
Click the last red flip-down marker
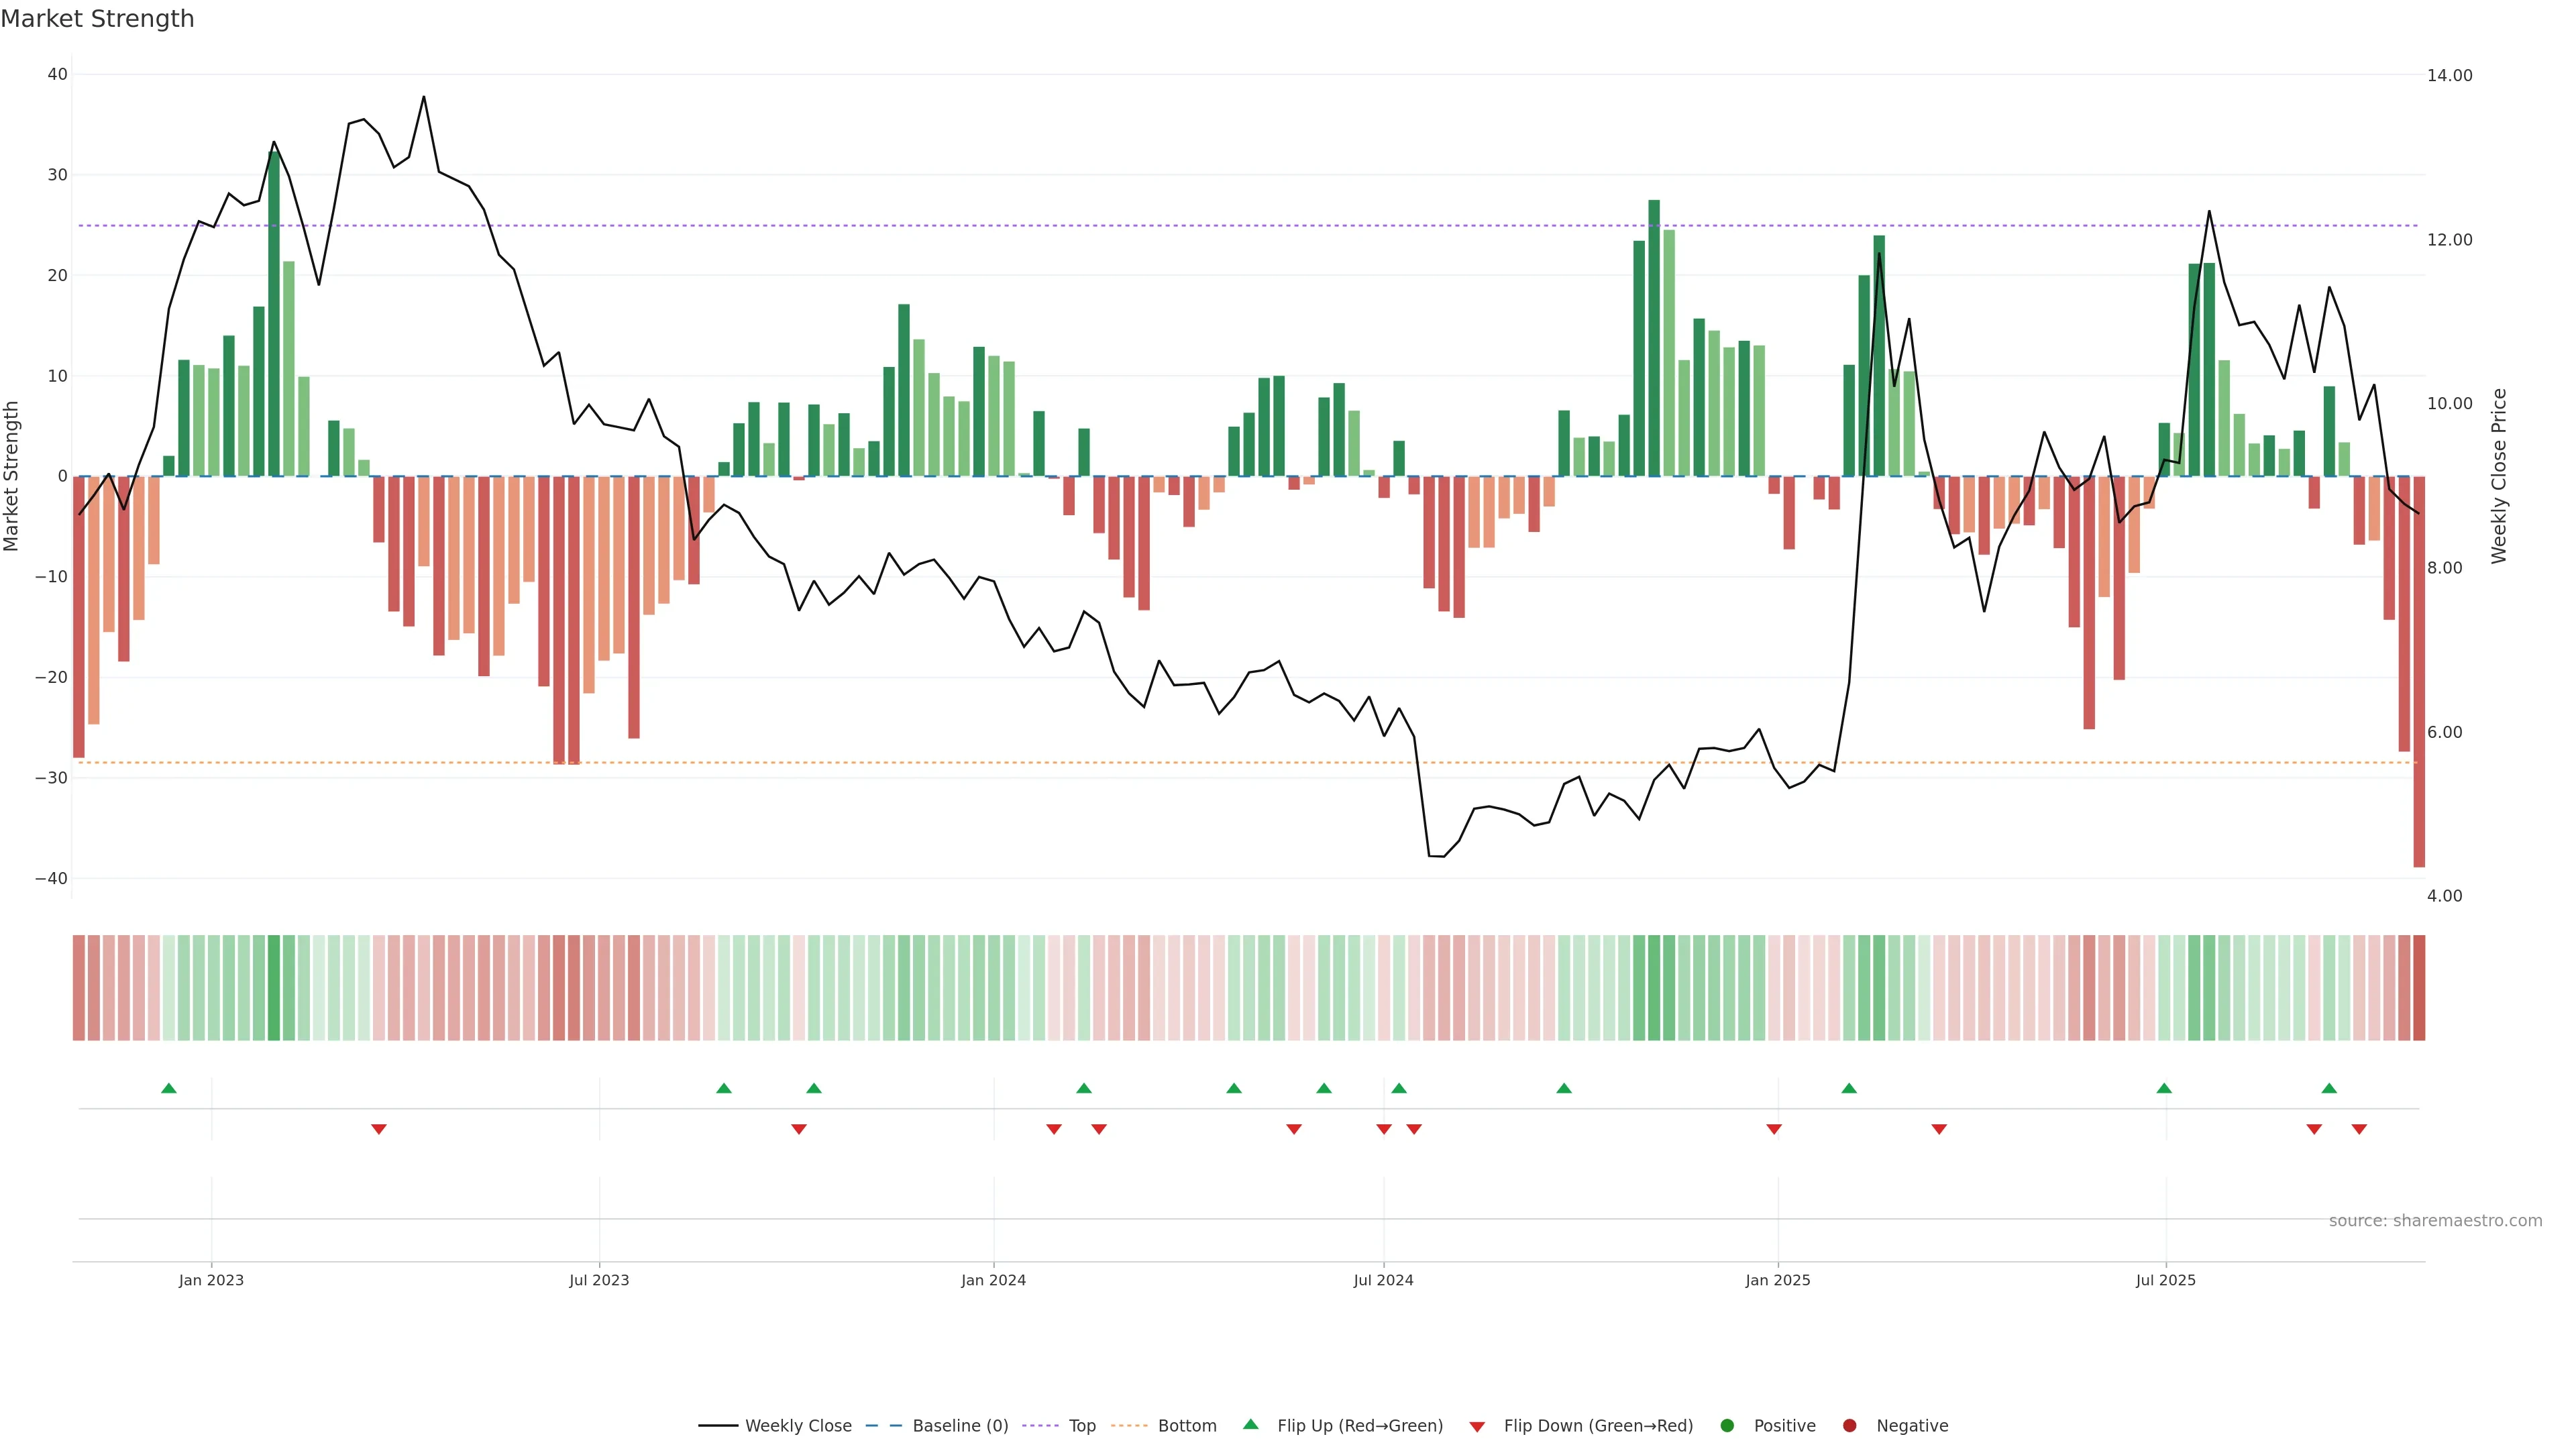click(x=2359, y=1129)
